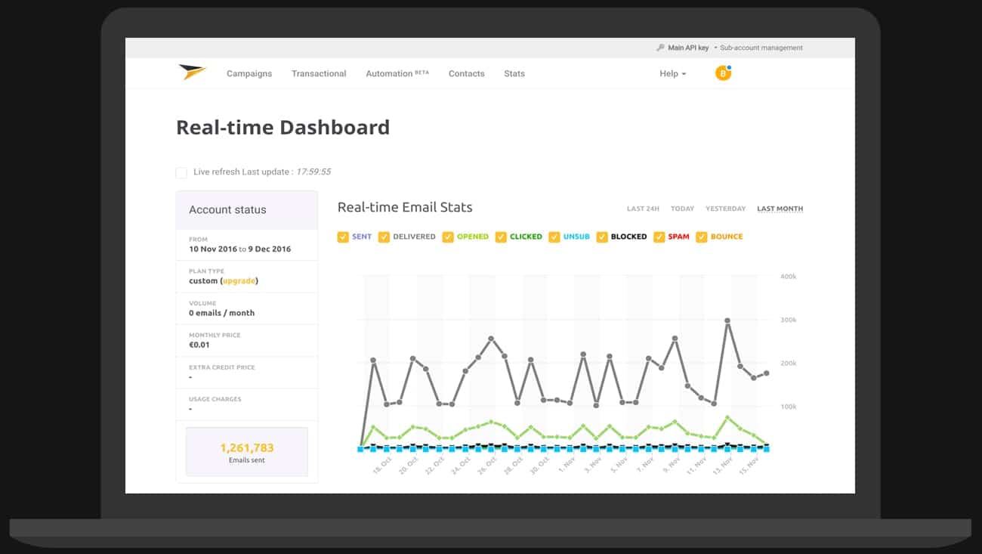Image resolution: width=982 pixels, height=554 pixels.
Task: Click the peak gray data point near 13. Nov
Action: tap(727, 320)
